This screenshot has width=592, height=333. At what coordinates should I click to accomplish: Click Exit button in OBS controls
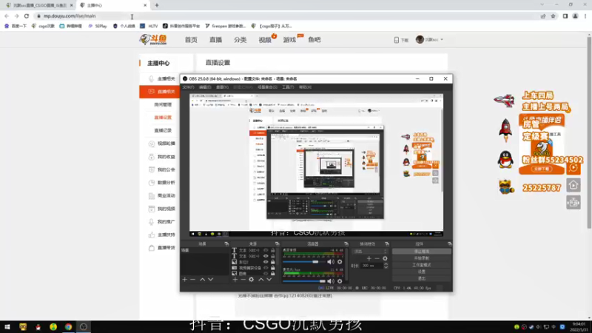point(421,279)
